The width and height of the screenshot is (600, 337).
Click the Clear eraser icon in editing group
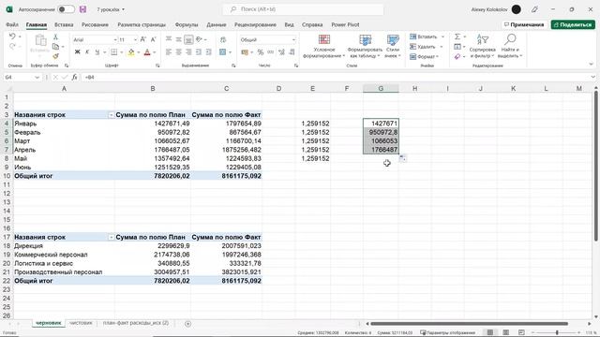[457, 56]
